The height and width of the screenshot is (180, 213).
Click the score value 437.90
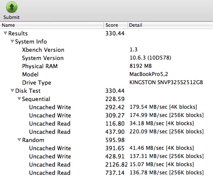click(x=115, y=132)
